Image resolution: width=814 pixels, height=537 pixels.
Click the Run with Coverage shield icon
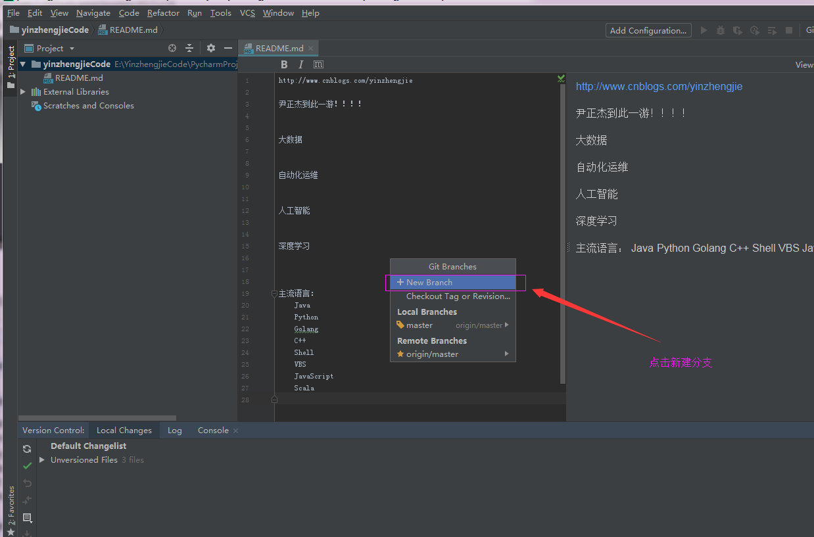738,30
